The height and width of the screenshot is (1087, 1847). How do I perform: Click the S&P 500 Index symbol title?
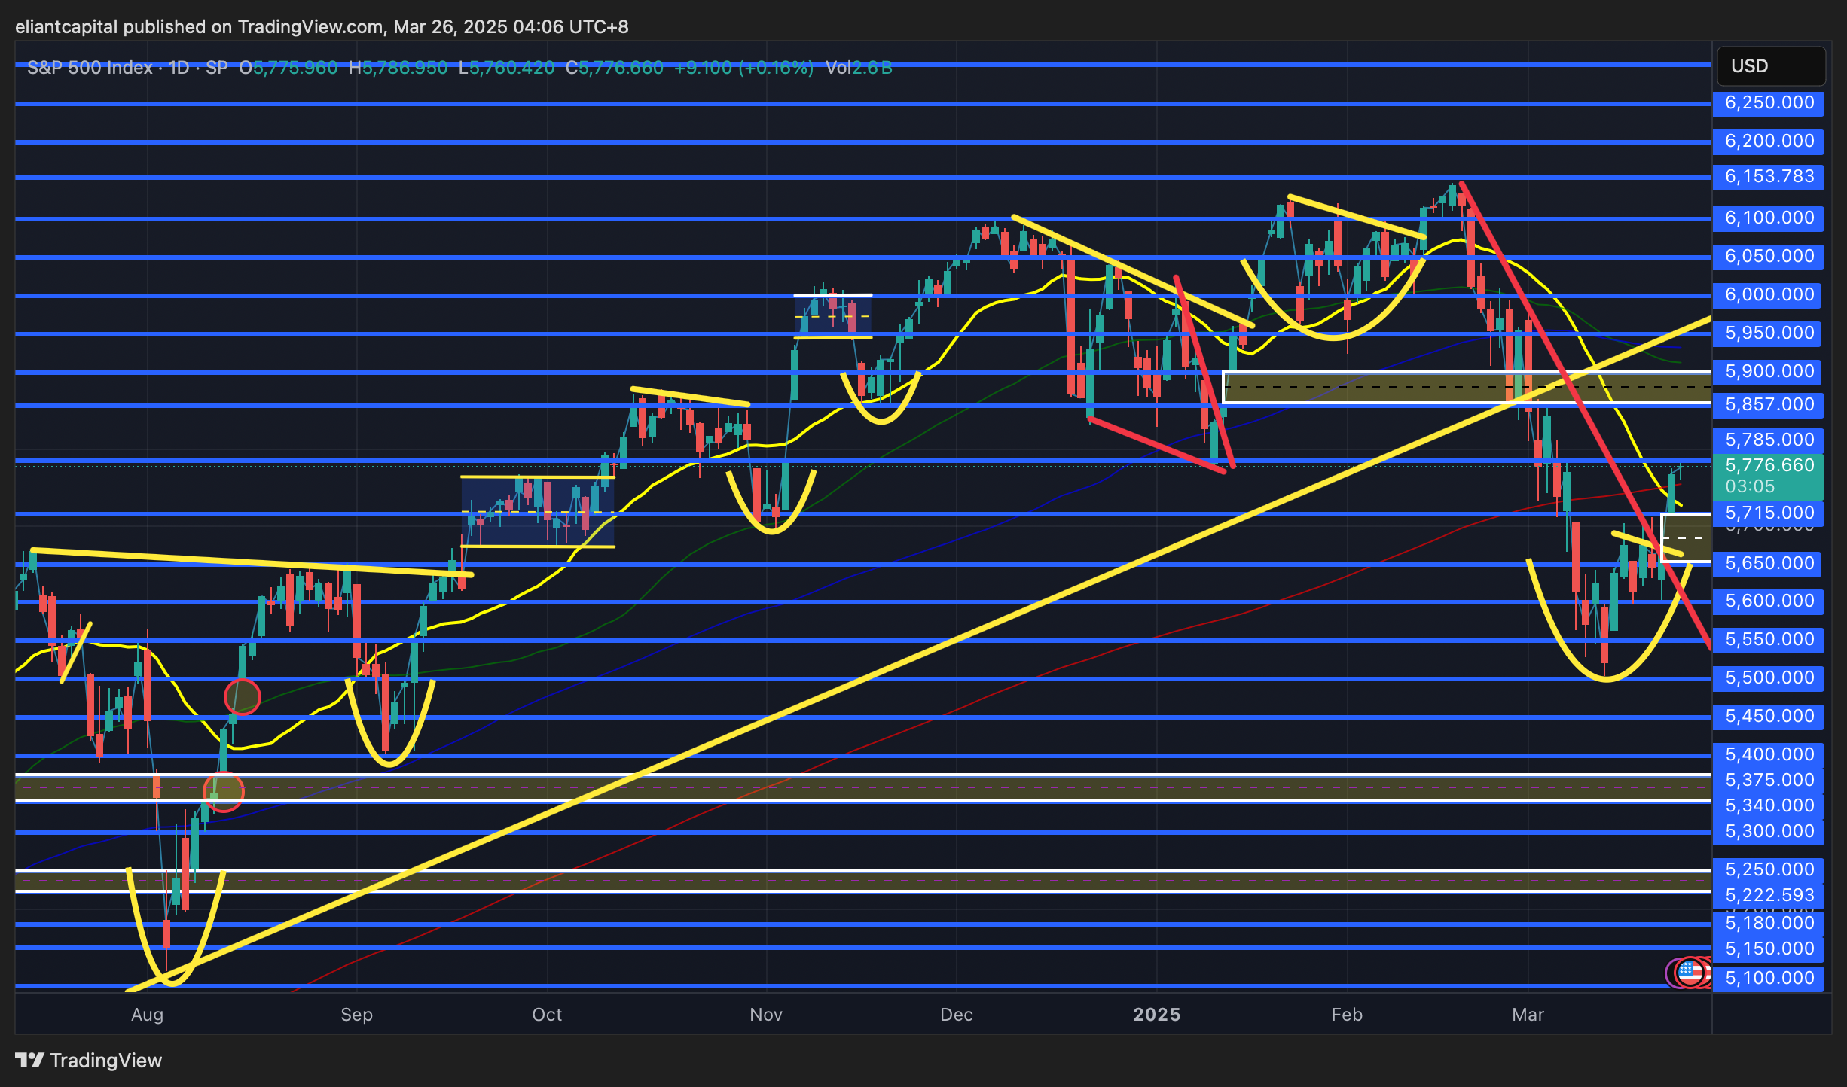point(90,68)
